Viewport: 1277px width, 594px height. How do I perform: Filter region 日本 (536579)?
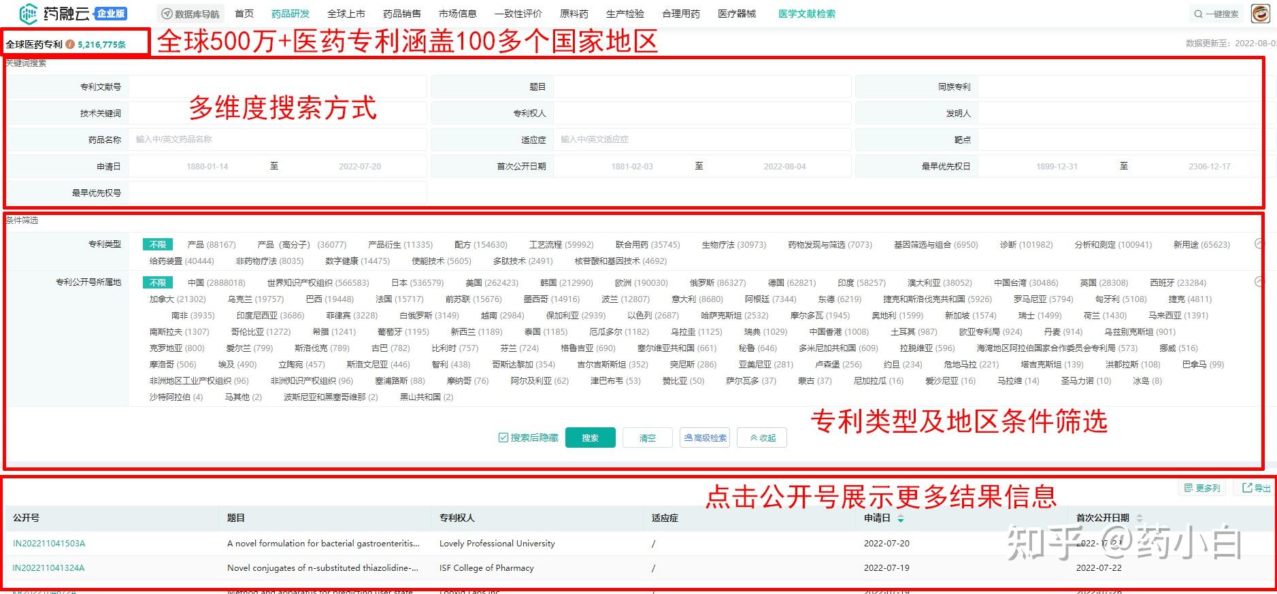(x=417, y=282)
